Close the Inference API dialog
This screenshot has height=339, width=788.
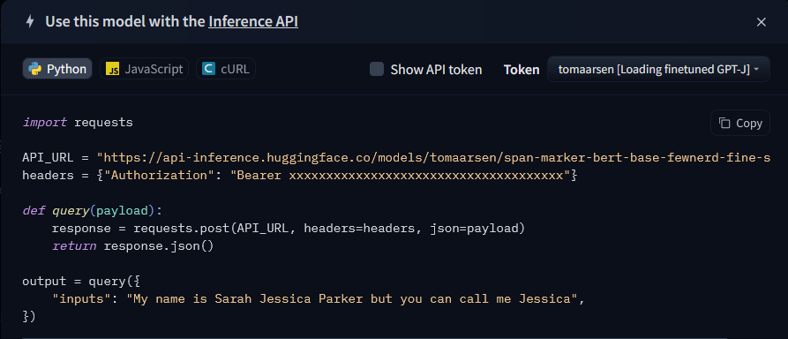tap(762, 22)
